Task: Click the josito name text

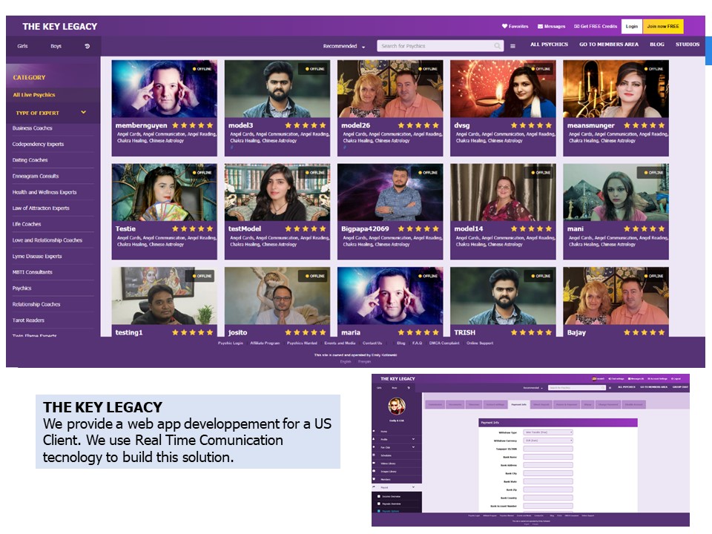Action: (237, 332)
